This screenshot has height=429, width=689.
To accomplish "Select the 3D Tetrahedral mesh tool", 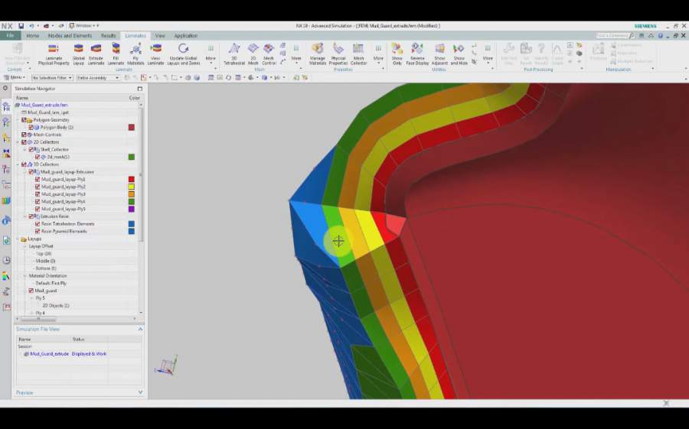I will (x=234, y=50).
